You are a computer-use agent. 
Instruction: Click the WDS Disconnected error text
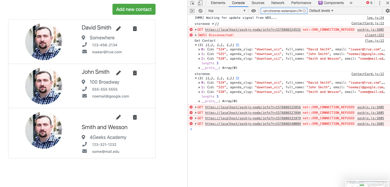coord(216,35)
